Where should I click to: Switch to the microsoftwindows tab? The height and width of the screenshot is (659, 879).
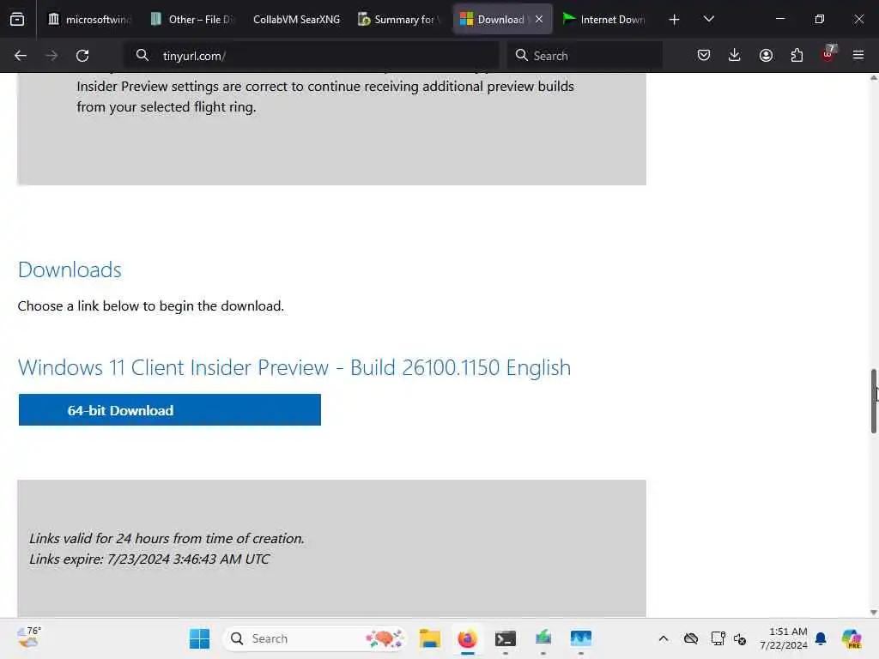pyautogui.click(x=89, y=19)
